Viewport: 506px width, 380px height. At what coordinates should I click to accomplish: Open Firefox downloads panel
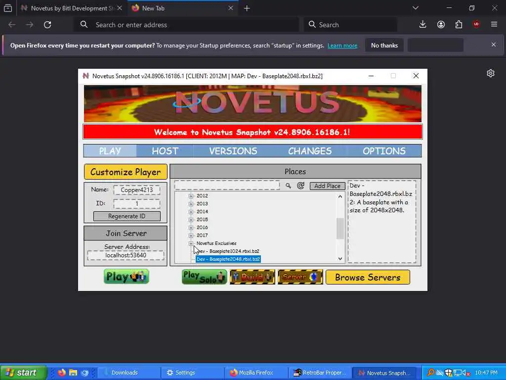click(x=423, y=25)
